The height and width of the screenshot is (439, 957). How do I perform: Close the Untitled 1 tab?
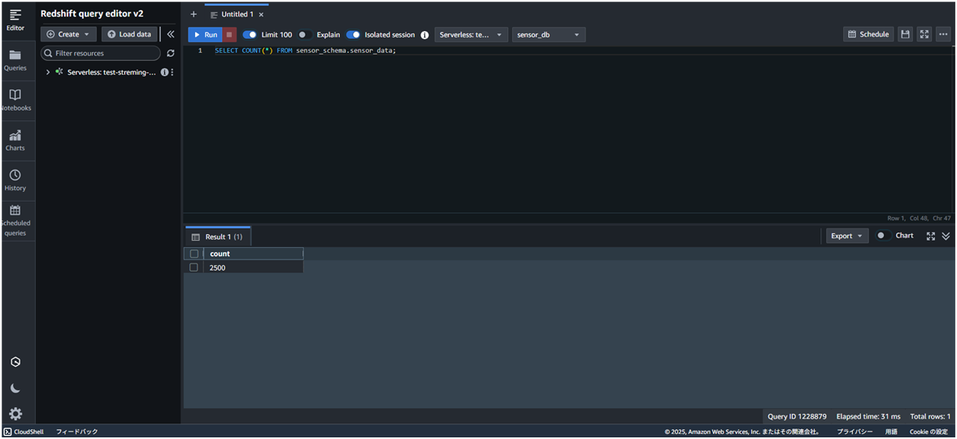[x=261, y=15]
